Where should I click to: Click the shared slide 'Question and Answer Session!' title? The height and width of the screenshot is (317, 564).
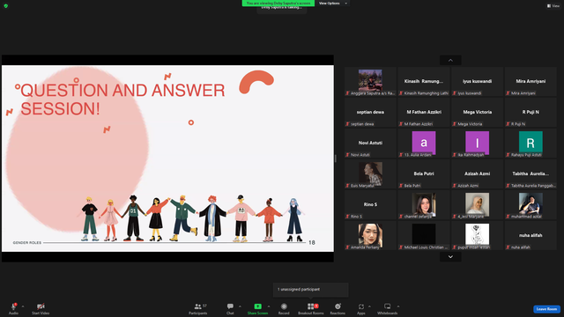tap(122, 100)
